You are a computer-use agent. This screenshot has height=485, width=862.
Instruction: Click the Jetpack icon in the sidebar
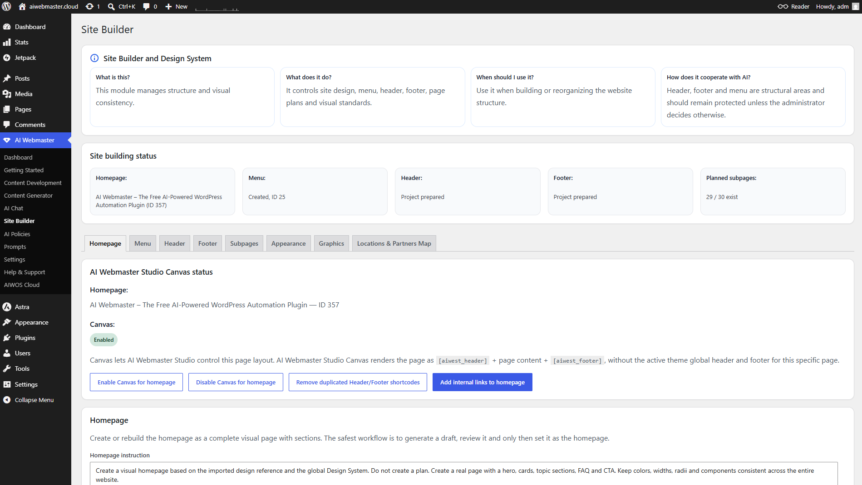pos(7,58)
